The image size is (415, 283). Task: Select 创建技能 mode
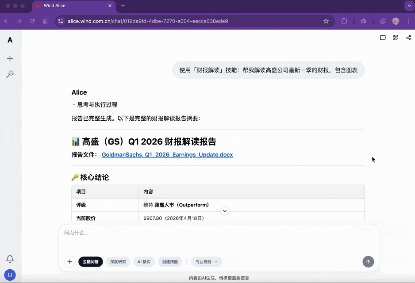tap(170, 262)
